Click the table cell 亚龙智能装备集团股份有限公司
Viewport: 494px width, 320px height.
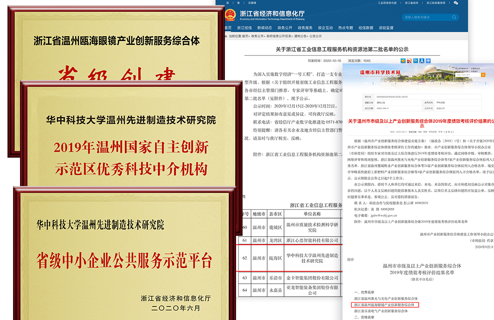312,290
